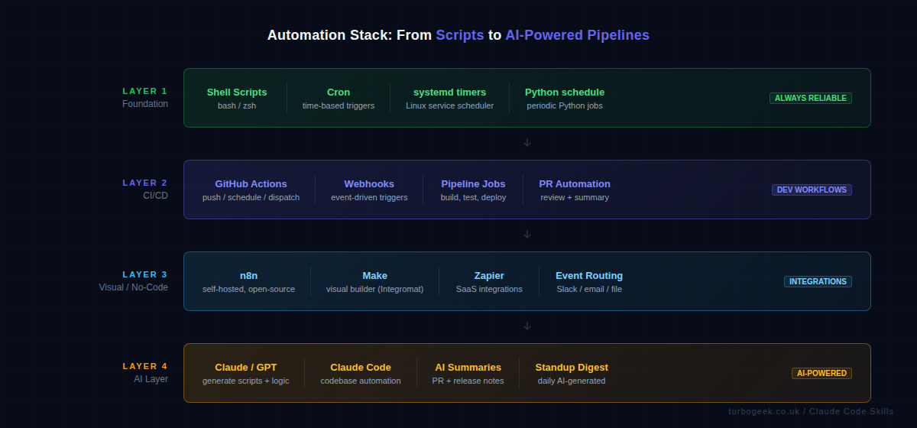Click the 'PR Automation' item
This screenshot has height=428, width=917.
coord(575,184)
